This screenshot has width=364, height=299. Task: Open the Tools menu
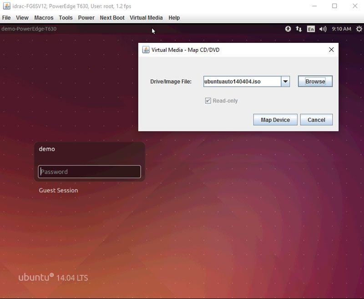tap(66, 18)
